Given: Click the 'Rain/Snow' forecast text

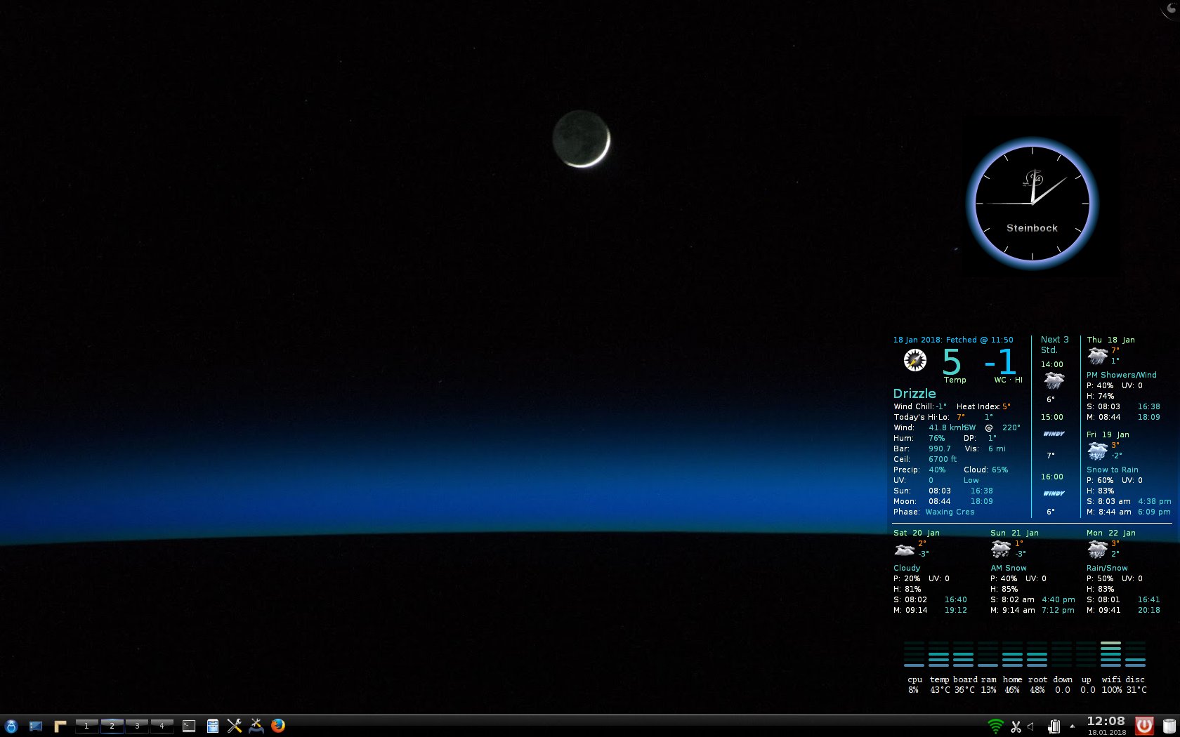Looking at the screenshot, I should 1107,568.
